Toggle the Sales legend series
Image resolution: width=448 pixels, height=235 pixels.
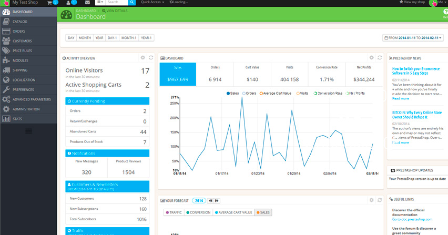232,94
